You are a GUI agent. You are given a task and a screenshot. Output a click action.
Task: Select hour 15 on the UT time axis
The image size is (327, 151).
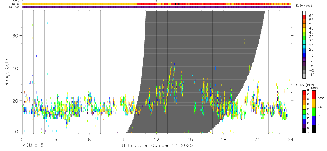(190, 139)
